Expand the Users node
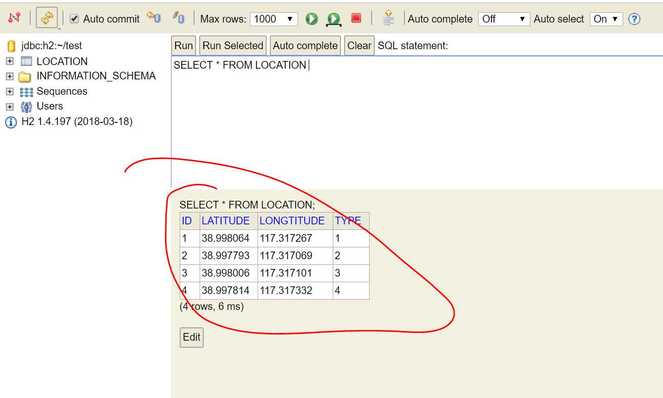Image resolution: width=663 pixels, height=398 pixels. click(9, 107)
